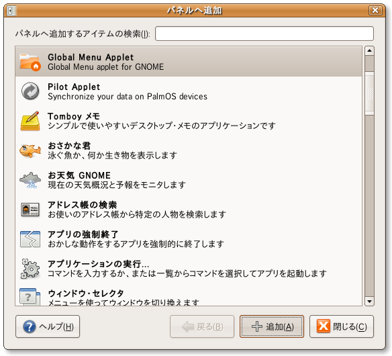This screenshot has width=392, height=356.
Task: Select the ウィンドウ・セレクタ title text
Action: [x=86, y=294]
